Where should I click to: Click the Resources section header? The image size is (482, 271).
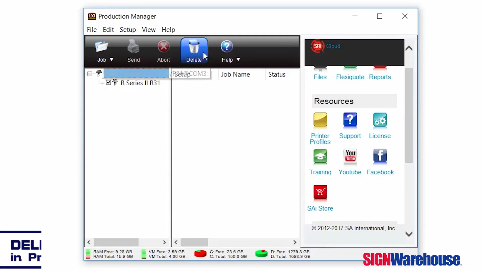click(354, 101)
